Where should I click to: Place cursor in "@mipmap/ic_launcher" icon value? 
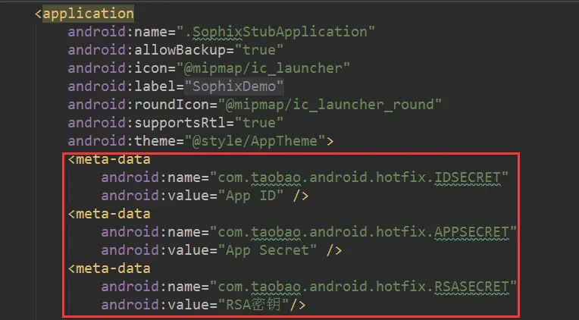click(263, 68)
